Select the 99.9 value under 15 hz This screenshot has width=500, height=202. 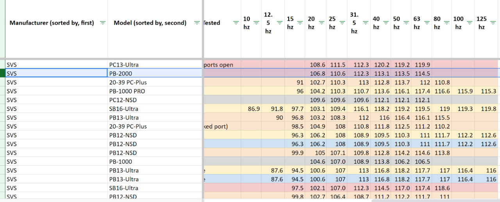point(295,152)
